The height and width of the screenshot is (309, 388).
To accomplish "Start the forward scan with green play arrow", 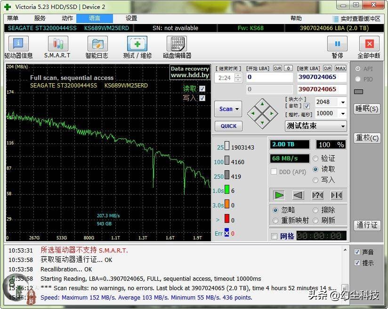I will pos(279,195).
